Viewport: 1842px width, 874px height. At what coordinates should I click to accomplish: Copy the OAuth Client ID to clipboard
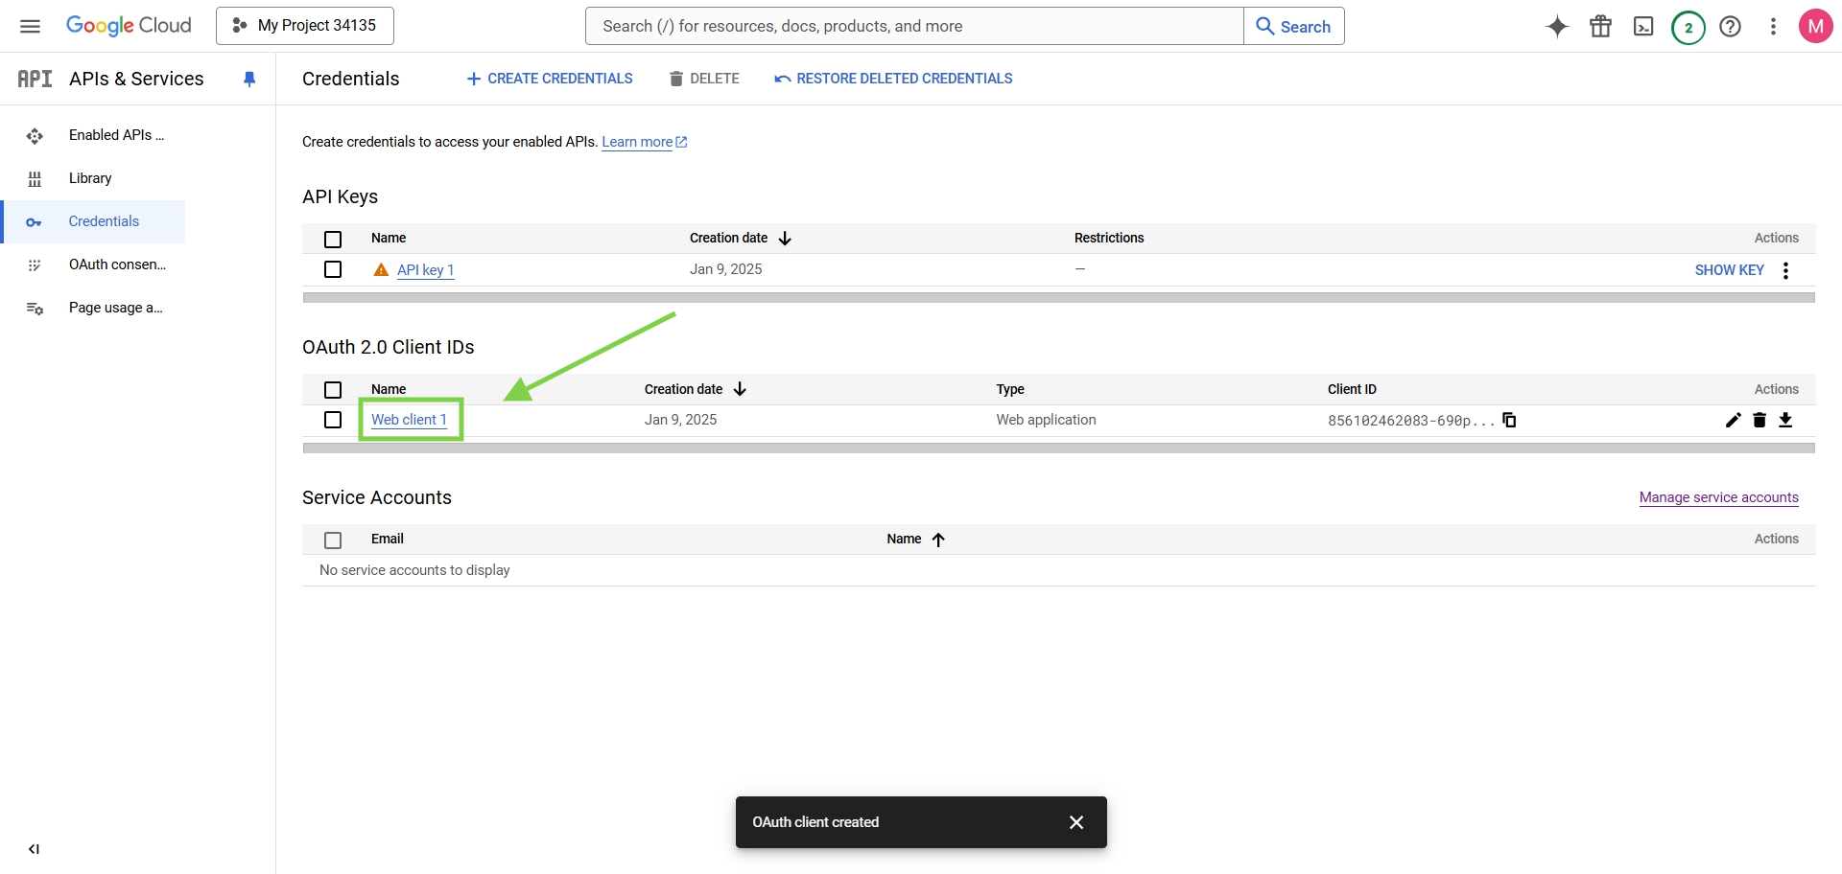click(1509, 420)
